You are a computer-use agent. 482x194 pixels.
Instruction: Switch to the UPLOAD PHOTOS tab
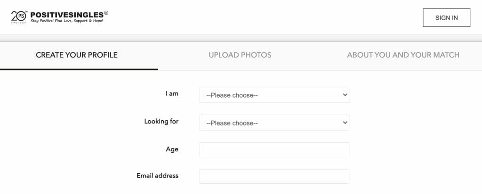[240, 55]
